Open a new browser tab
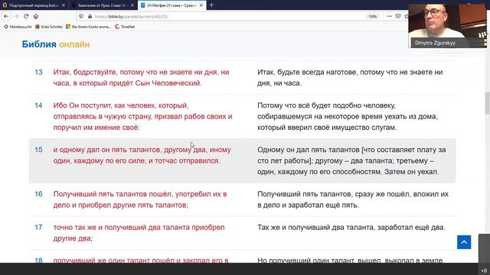 coord(211,5)
